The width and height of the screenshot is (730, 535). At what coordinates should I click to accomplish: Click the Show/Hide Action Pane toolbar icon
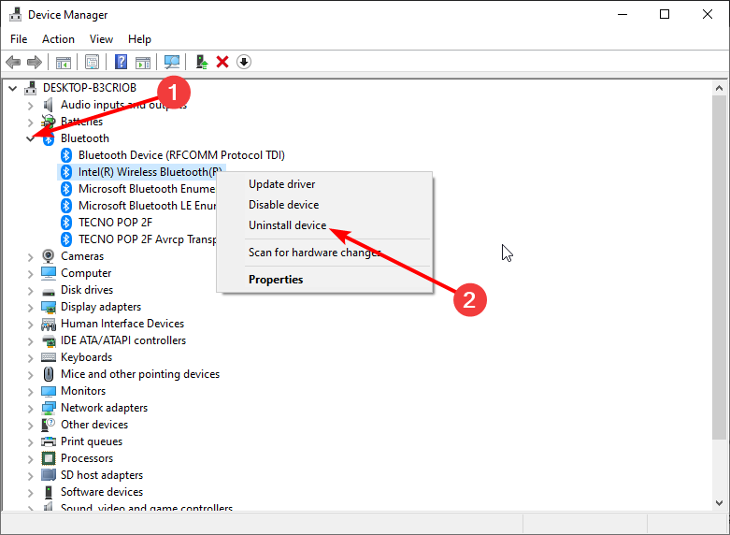point(143,62)
